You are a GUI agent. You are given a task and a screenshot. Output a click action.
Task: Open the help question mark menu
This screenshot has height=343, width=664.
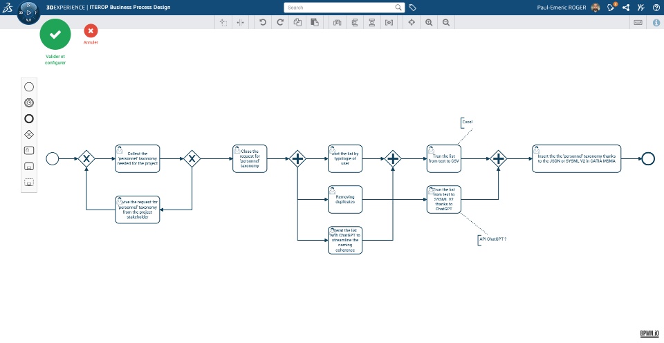[x=656, y=8]
